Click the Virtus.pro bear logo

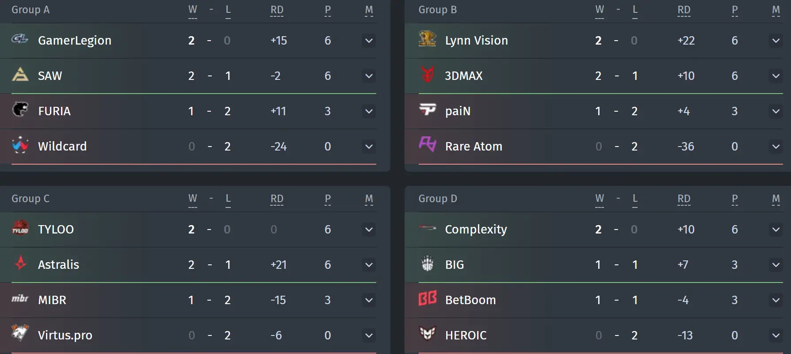point(20,333)
